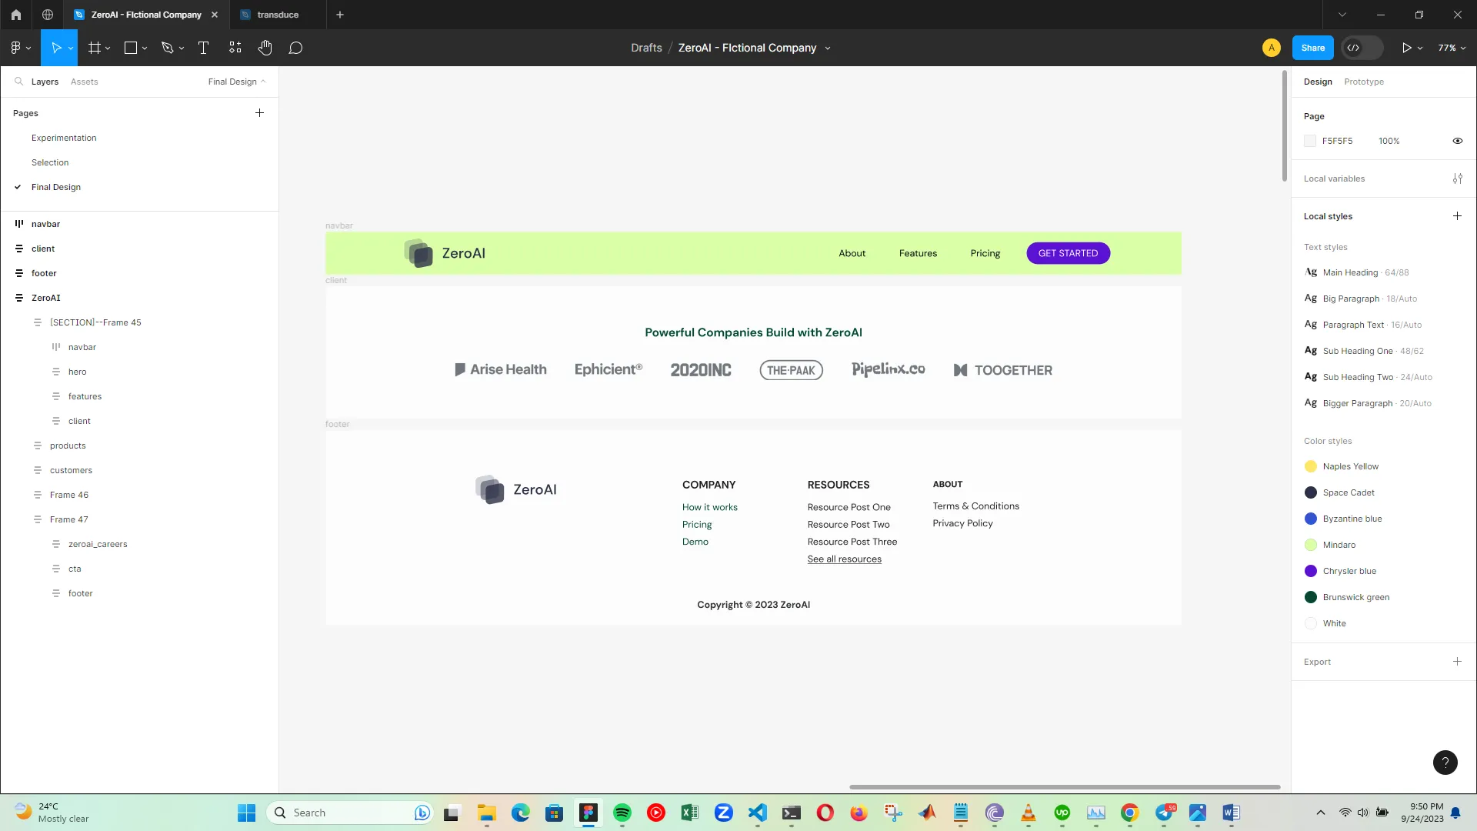This screenshot has width=1477, height=831.
Task: Open the 77% zoom dropdown
Action: click(1452, 48)
